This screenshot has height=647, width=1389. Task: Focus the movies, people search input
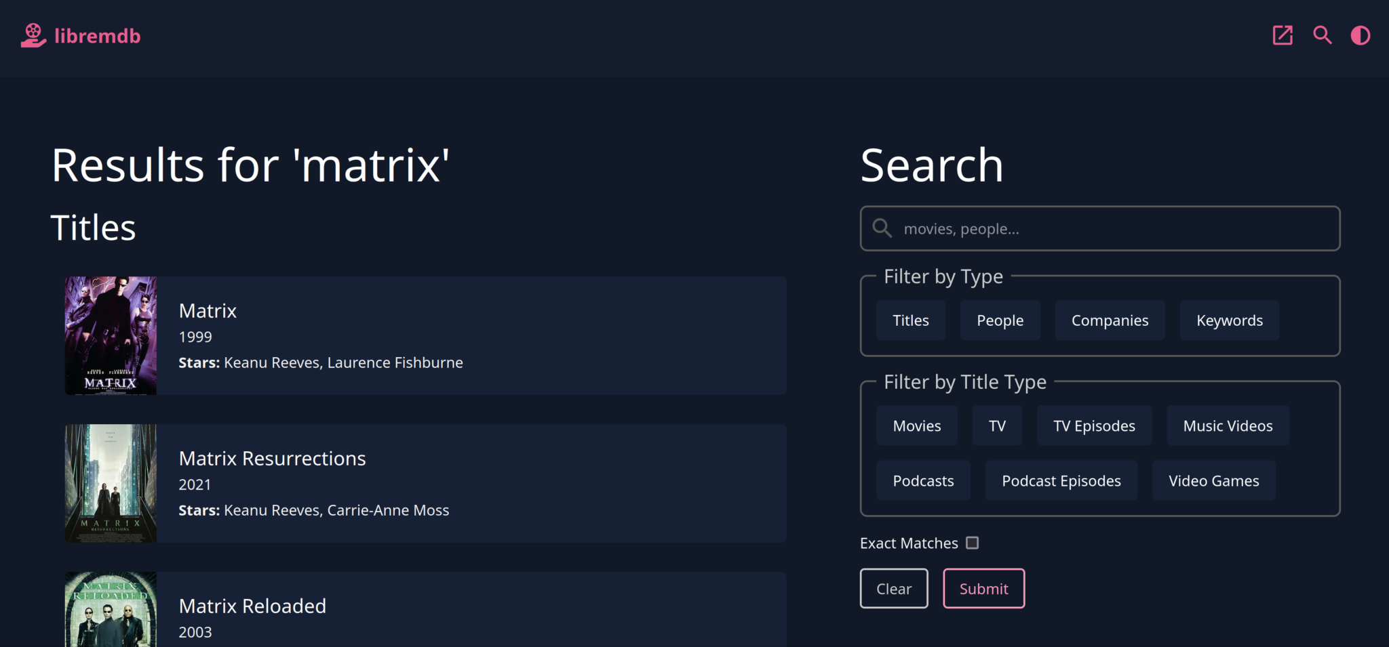[1112, 229]
